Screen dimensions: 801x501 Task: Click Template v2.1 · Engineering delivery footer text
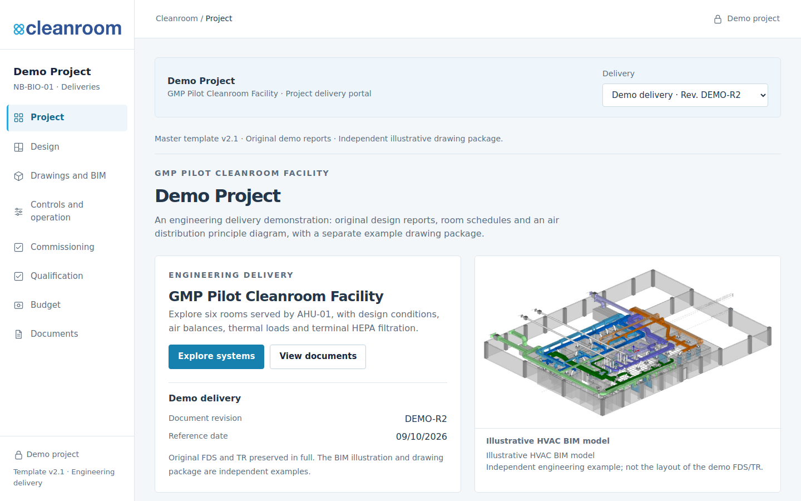(64, 477)
